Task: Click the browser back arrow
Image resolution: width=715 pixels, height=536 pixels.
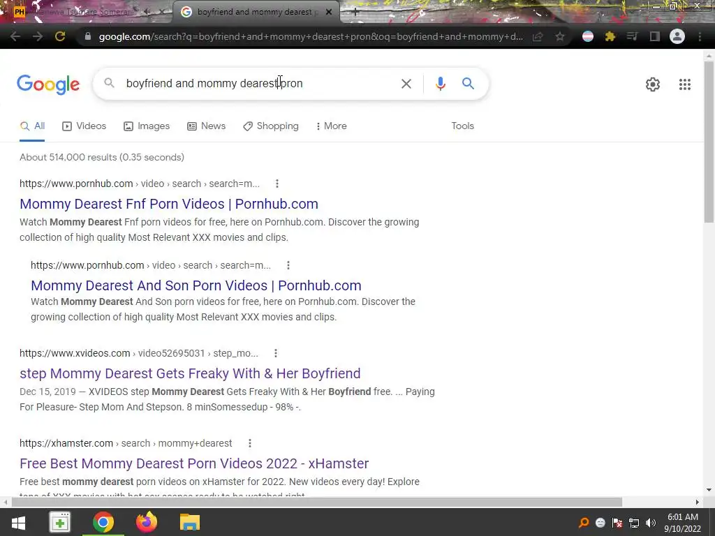Action: (15, 36)
